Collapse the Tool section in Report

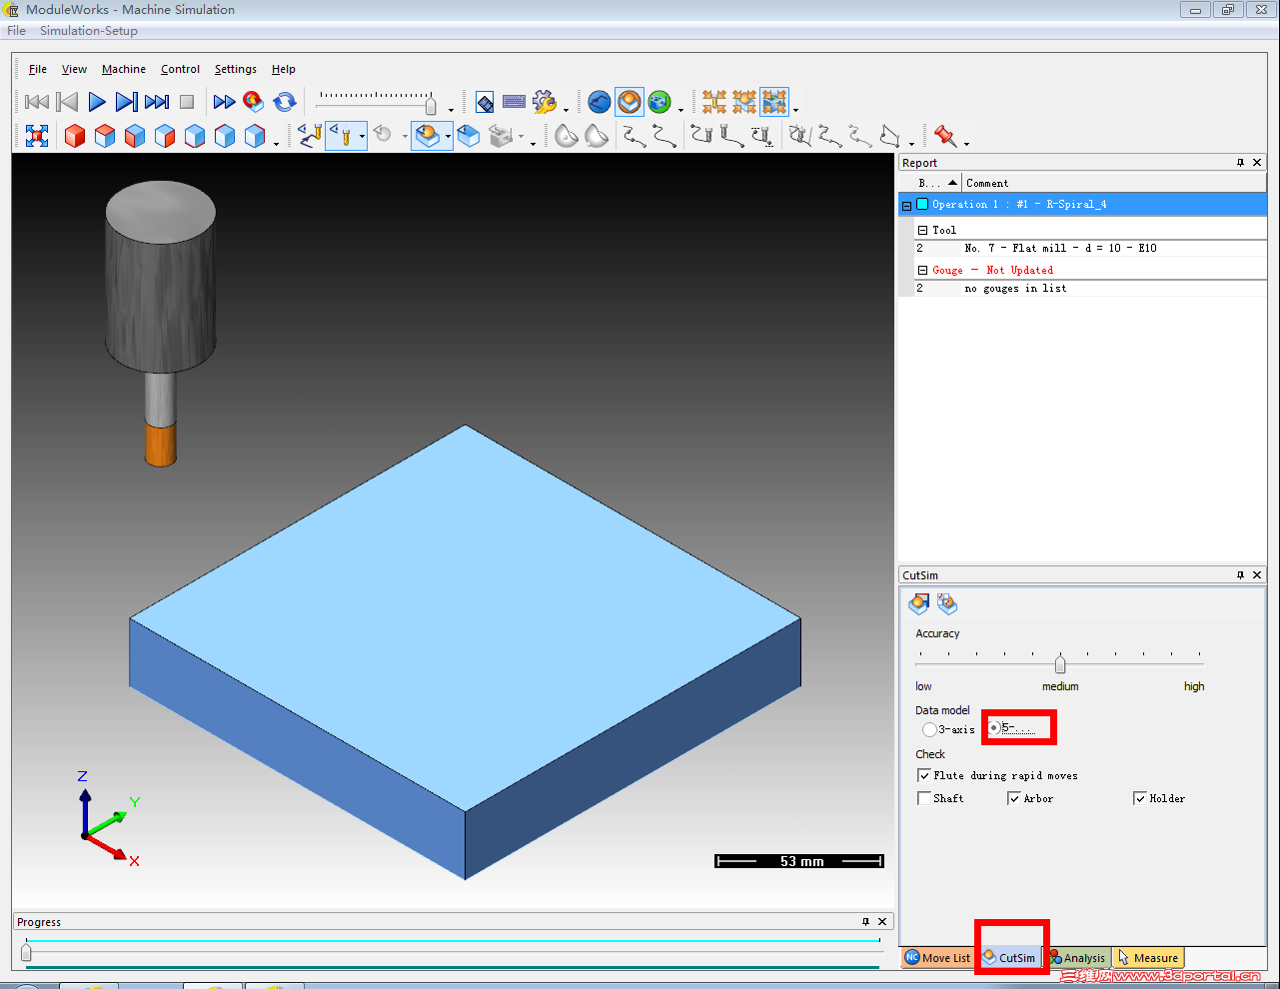[x=922, y=230]
